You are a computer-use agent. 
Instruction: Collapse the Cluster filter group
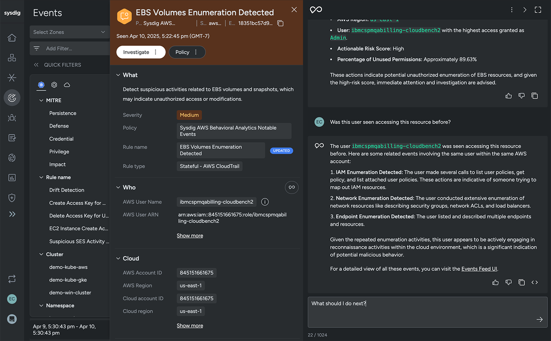41,254
